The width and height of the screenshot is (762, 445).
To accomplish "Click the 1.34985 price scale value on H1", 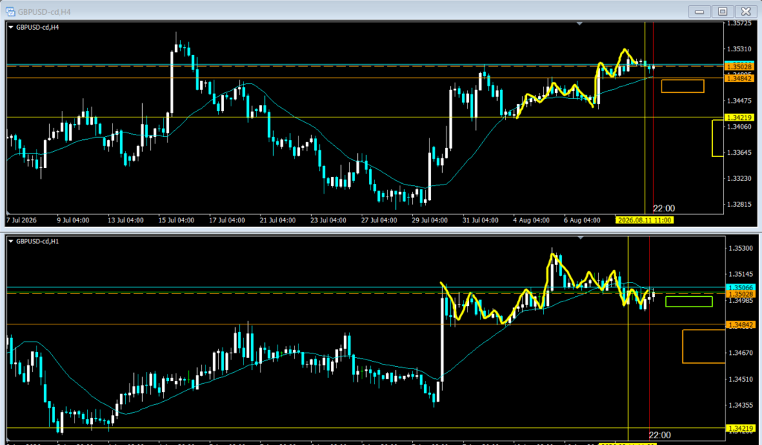I will tap(740, 301).
